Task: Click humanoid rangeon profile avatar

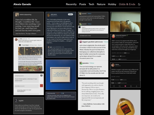Action: (x=114, y=36)
